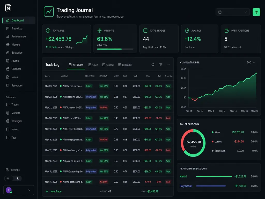
Task: Click the P&L breakdown donut chart
Action: point(193,143)
